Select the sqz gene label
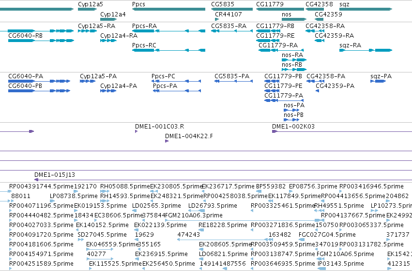The width and height of the screenshot is (412, 271). click(x=344, y=4)
